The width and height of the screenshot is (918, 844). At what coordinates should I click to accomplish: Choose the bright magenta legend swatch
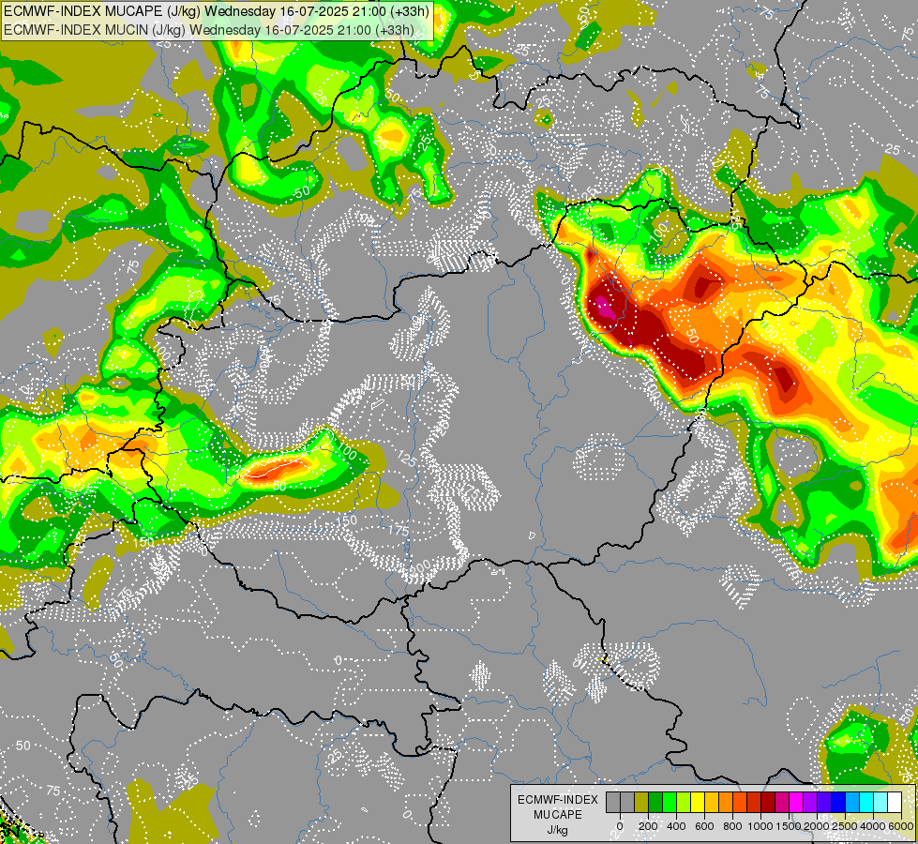point(796,802)
